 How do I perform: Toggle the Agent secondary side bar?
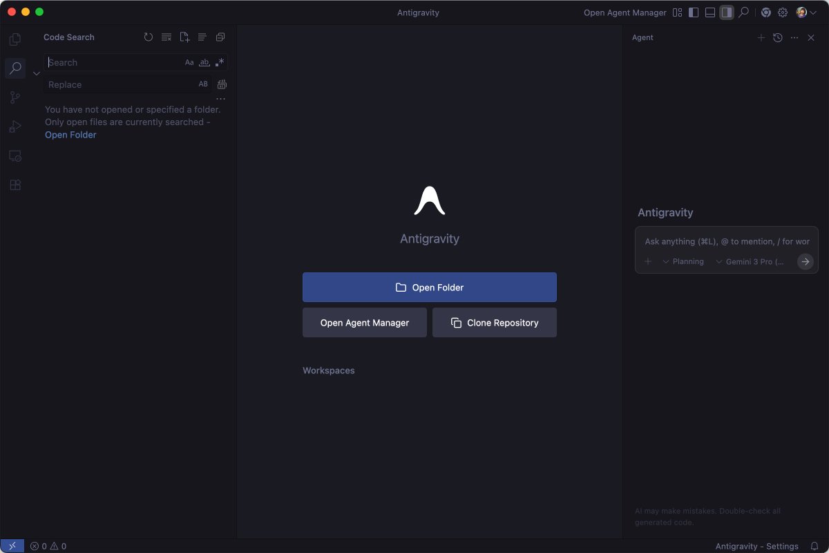click(726, 12)
